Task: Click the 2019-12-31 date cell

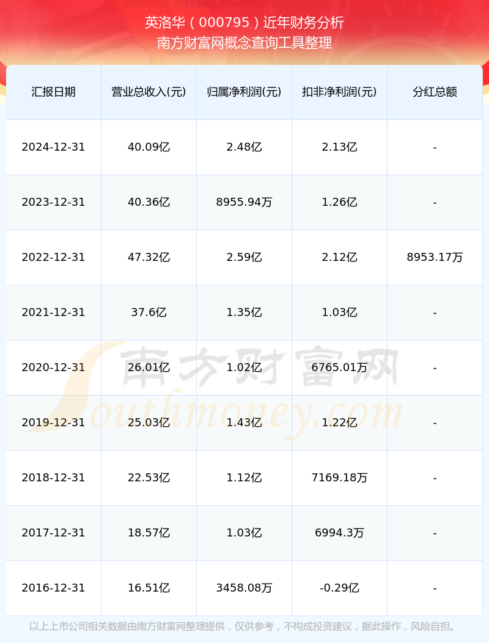Action: (x=54, y=423)
